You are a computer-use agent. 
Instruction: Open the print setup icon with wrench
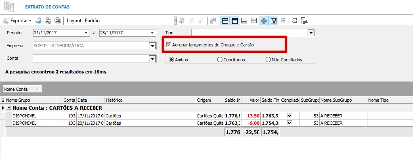click(x=48, y=21)
